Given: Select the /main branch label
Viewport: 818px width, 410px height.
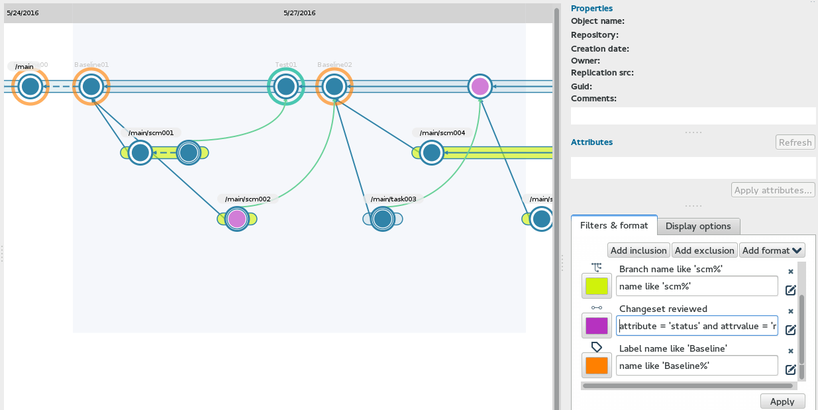Looking at the screenshot, I should coord(25,66).
